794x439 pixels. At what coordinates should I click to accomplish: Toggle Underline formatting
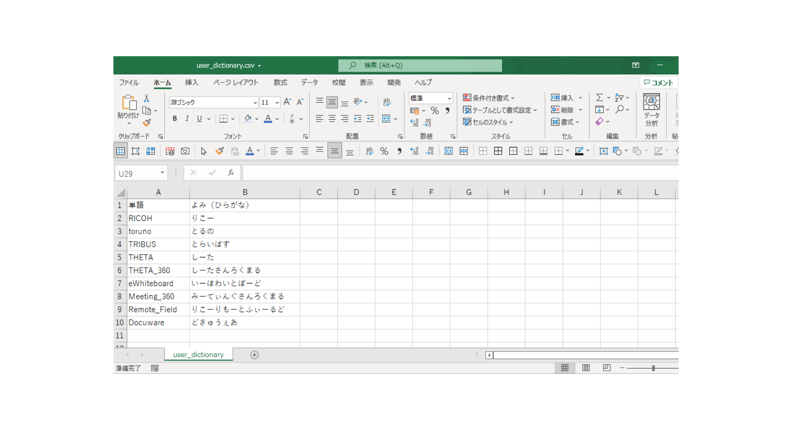(199, 118)
